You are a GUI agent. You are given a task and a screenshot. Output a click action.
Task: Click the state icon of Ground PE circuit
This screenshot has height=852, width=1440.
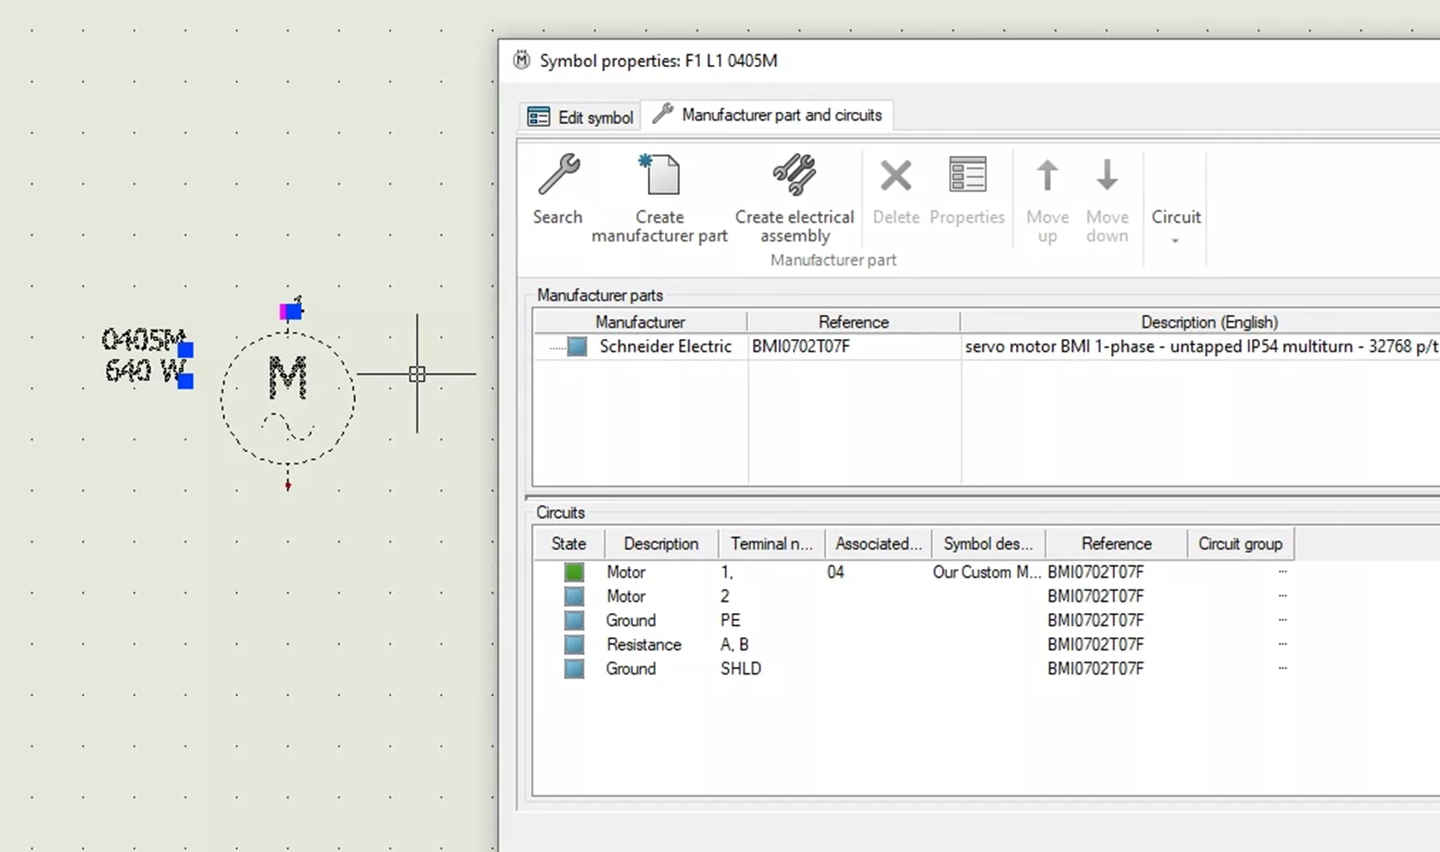tap(574, 620)
